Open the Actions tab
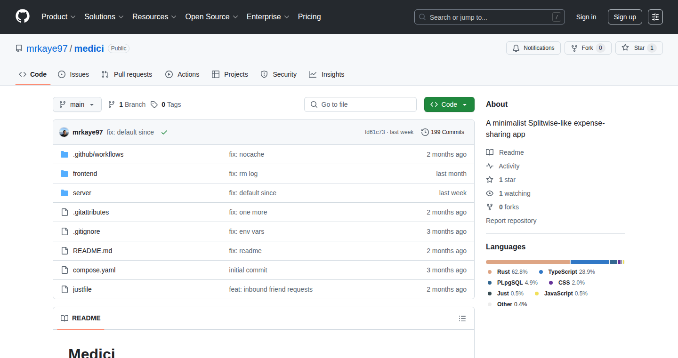Image resolution: width=678 pixels, height=358 pixels. coord(182,74)
